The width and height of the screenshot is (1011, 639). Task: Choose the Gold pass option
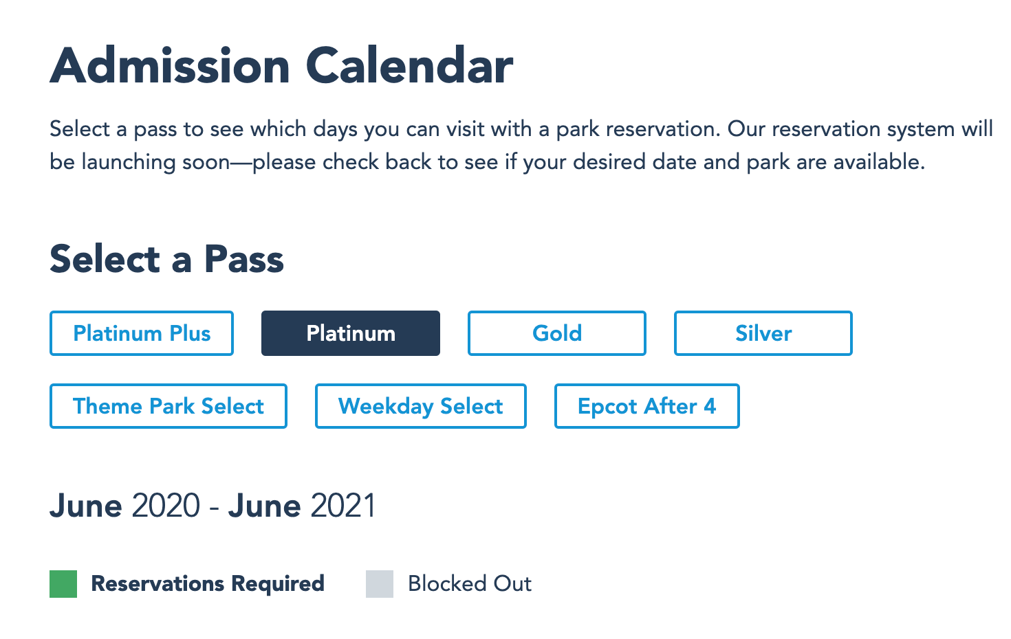pyautogui.click(x=557, y=333)
